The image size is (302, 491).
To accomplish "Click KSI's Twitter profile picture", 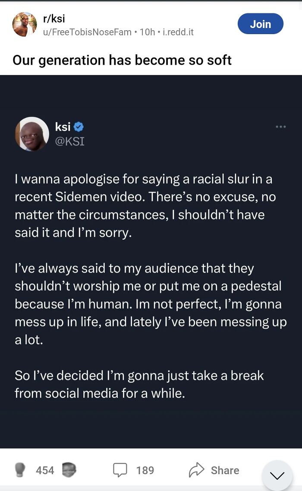I will [x=31, y=134].
